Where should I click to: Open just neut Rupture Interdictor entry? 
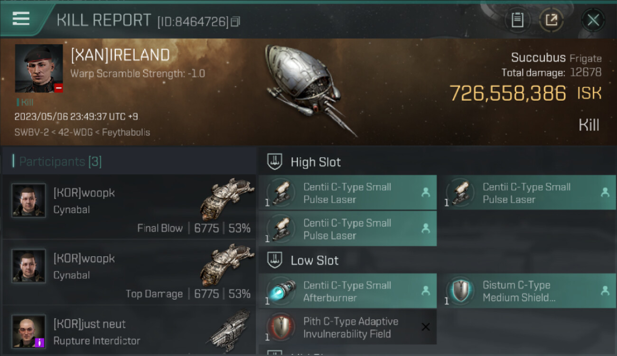tap(129, 331)
